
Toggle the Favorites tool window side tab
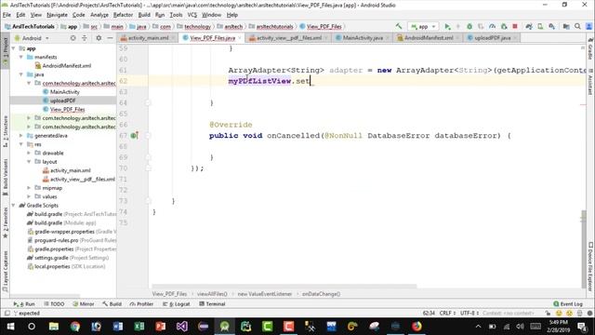coord(5,222)
